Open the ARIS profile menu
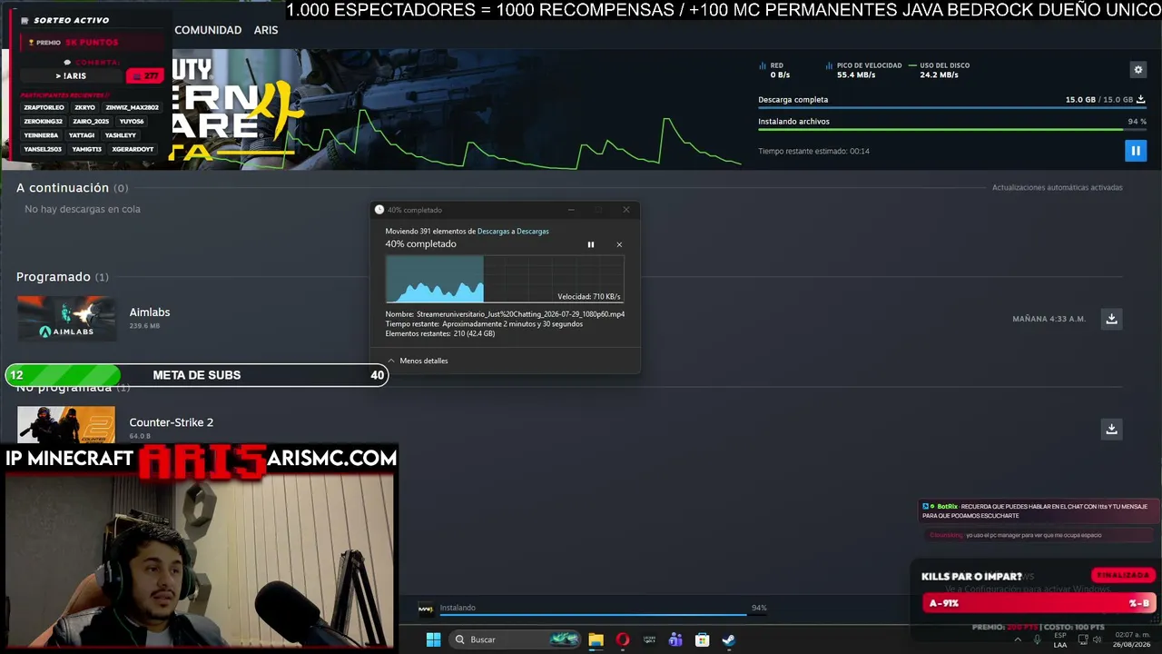The image size is (1162, 654). [266, 30]
